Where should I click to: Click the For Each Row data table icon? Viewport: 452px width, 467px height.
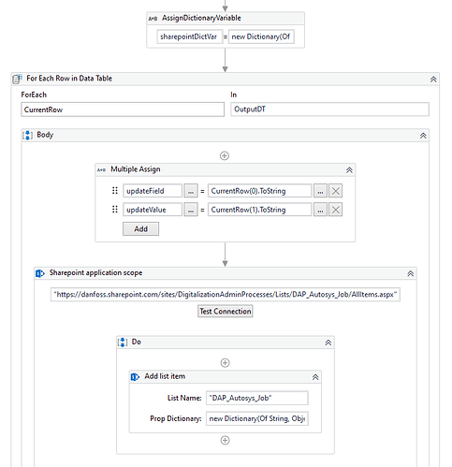[x=17, y=79]
